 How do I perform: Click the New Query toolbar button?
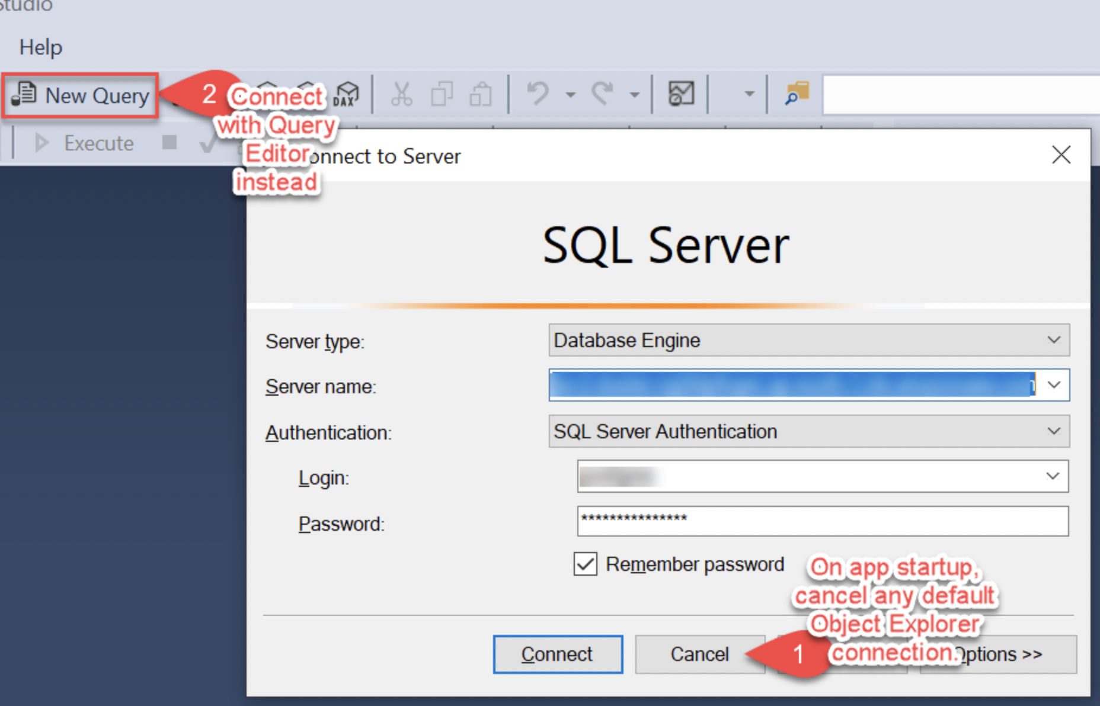81,95
